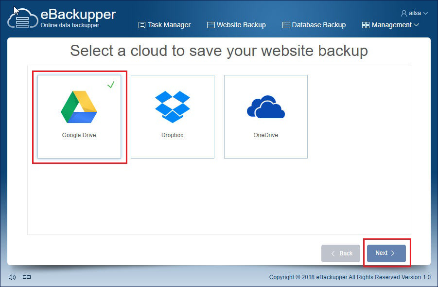Viewport: 438px width, 287px height.
Task: Click the Back button
Action: (x=341, y=253)
